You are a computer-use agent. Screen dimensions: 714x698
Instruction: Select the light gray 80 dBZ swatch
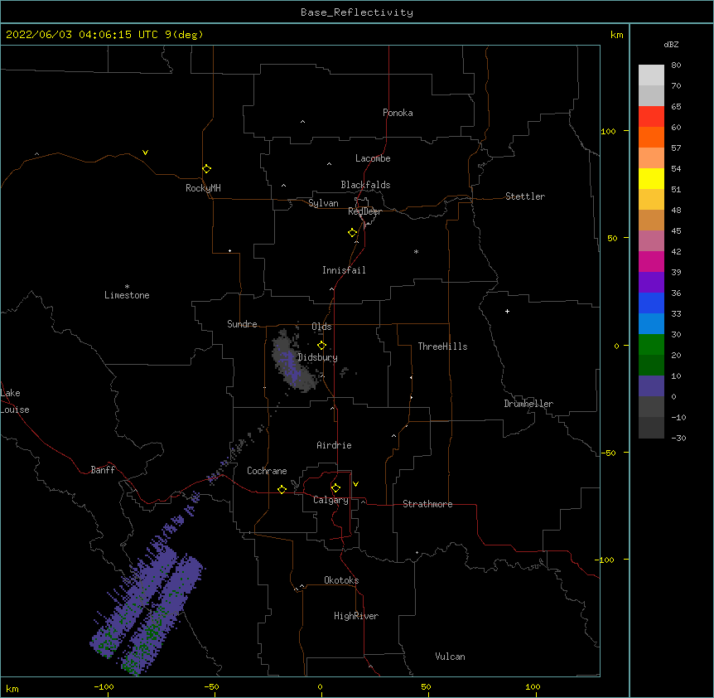click(x=651, y=75)
